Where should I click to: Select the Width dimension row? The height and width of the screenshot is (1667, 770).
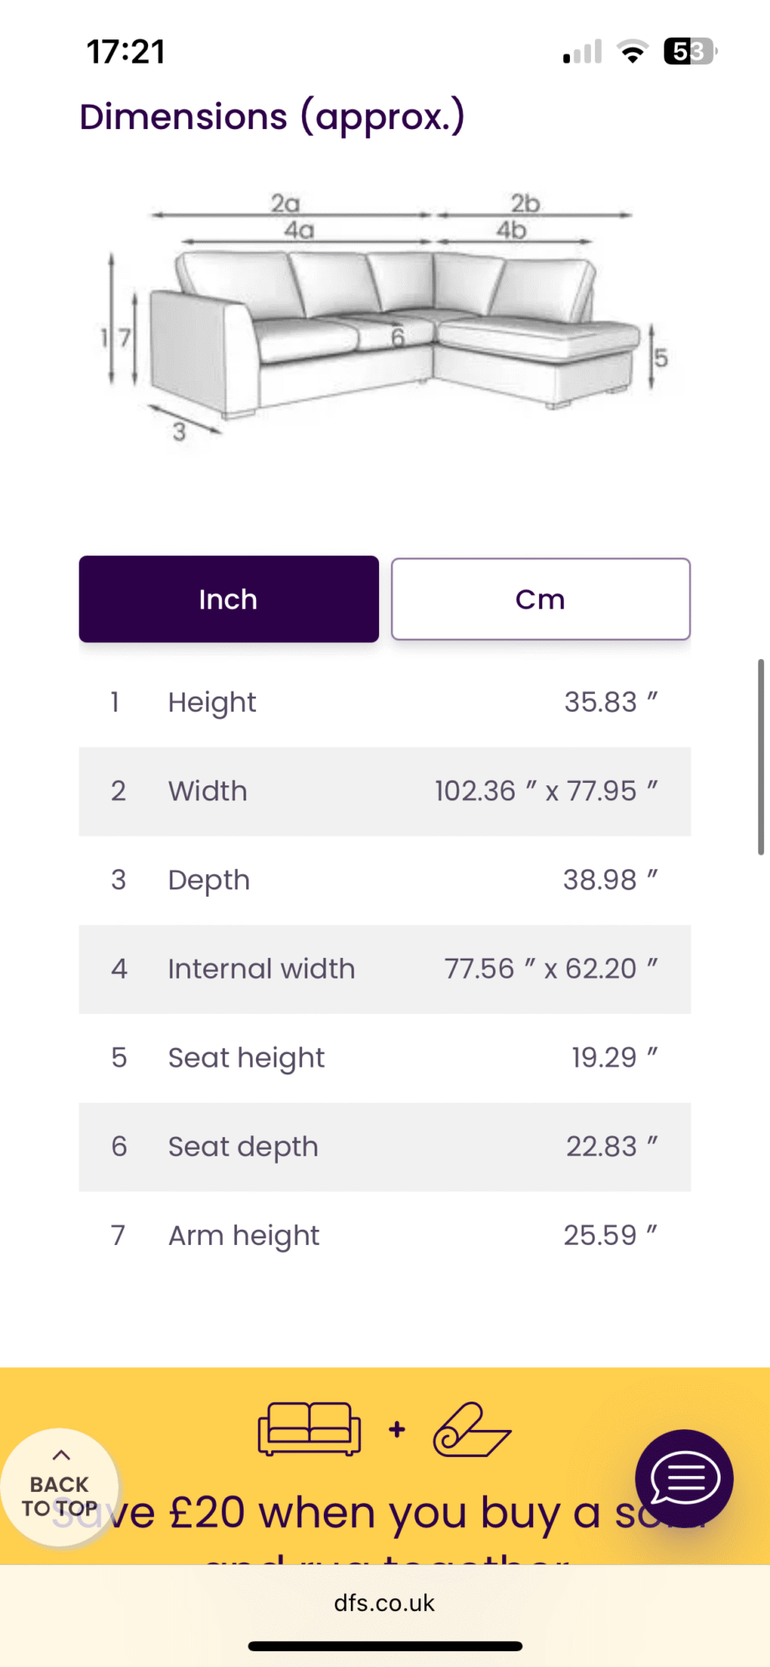point(385,791)
